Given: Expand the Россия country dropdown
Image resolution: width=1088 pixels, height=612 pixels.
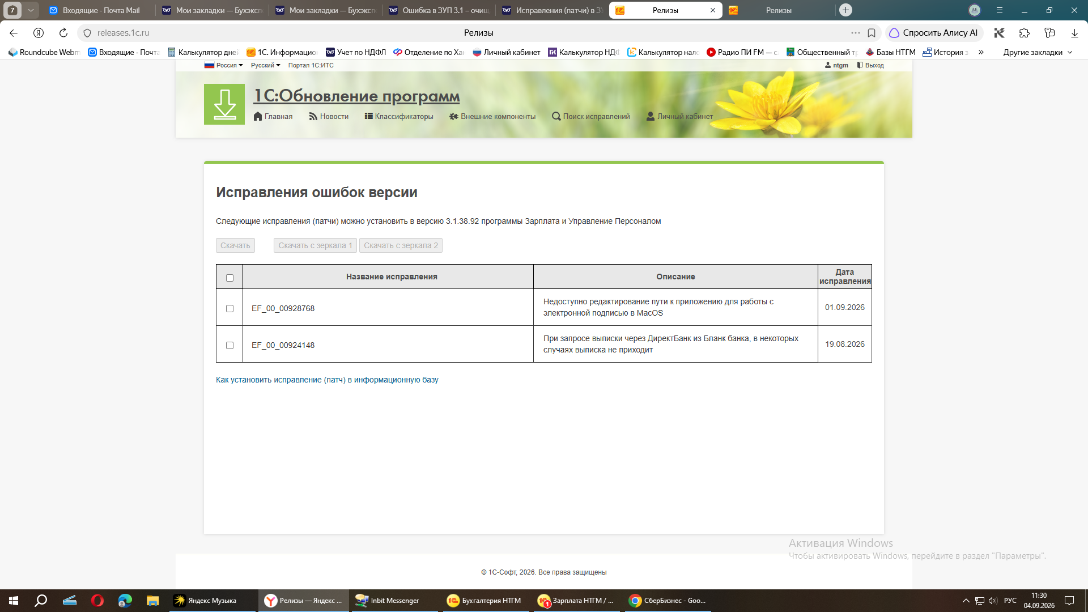Looking at the screenshot, I should coord(224,65).
